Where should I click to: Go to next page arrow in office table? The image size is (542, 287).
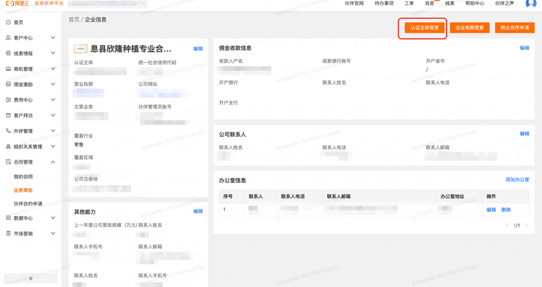point(526,226)
